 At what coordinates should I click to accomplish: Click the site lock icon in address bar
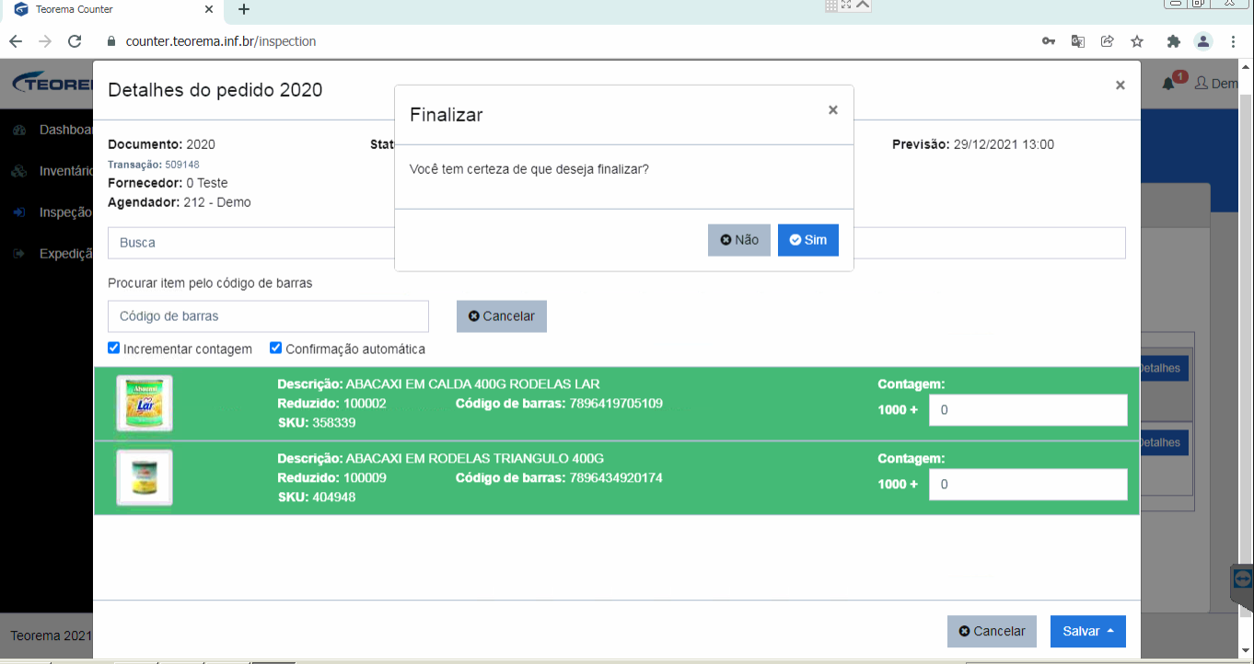click(x=112, y=41)
